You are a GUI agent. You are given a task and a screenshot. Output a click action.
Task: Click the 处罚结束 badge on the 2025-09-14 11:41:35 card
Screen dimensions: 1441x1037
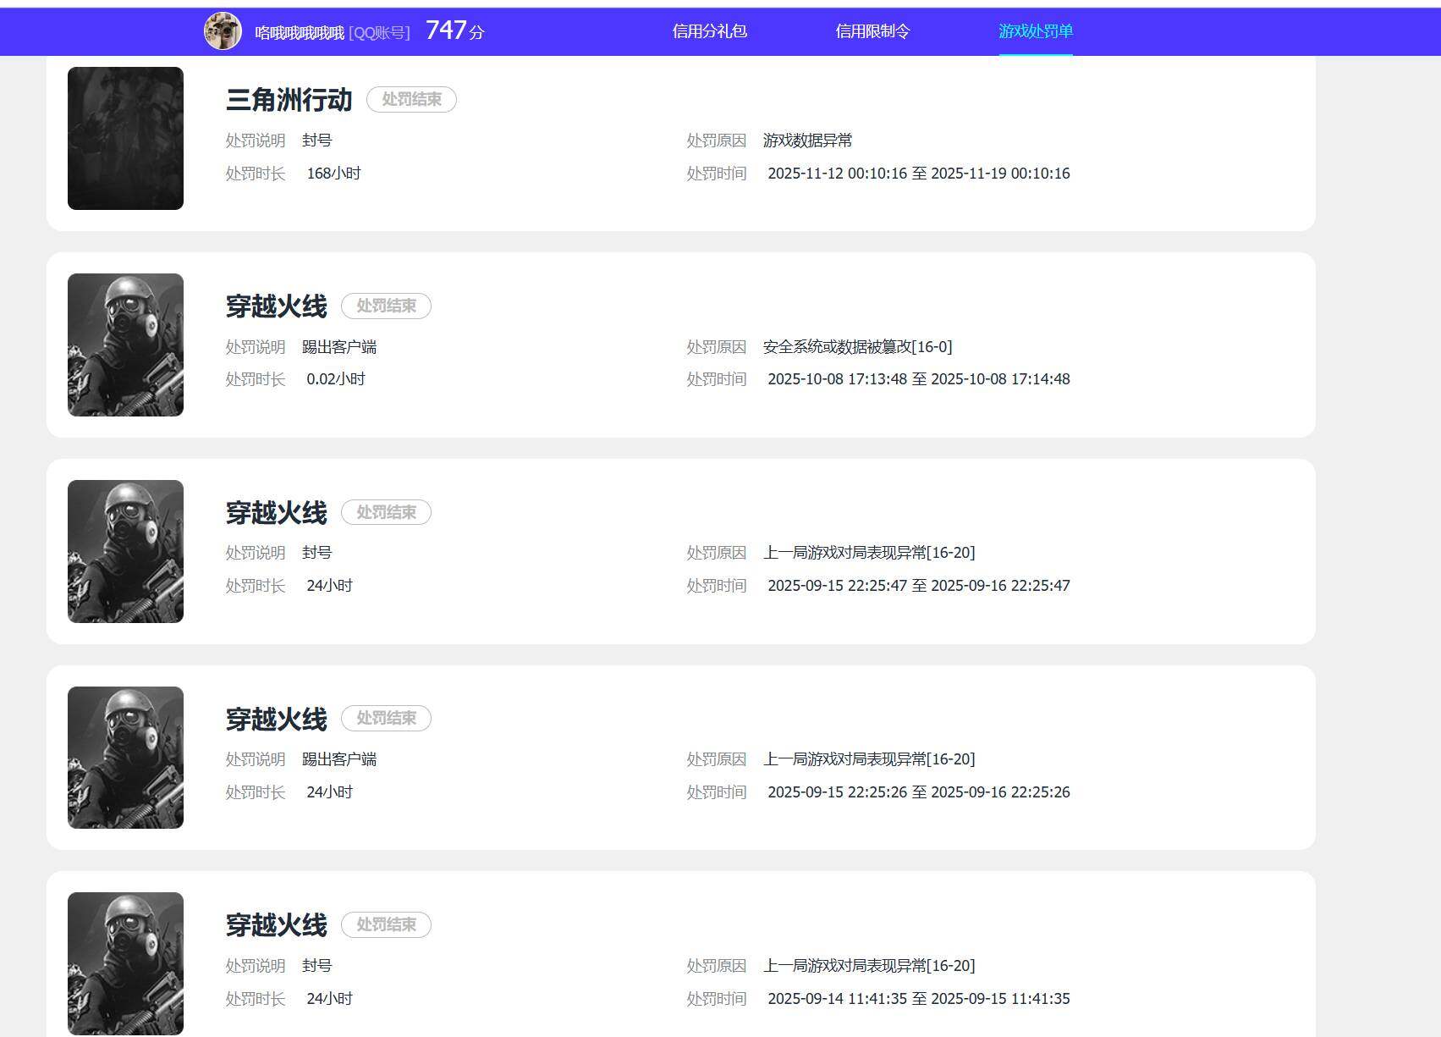[x=386, y=924]
